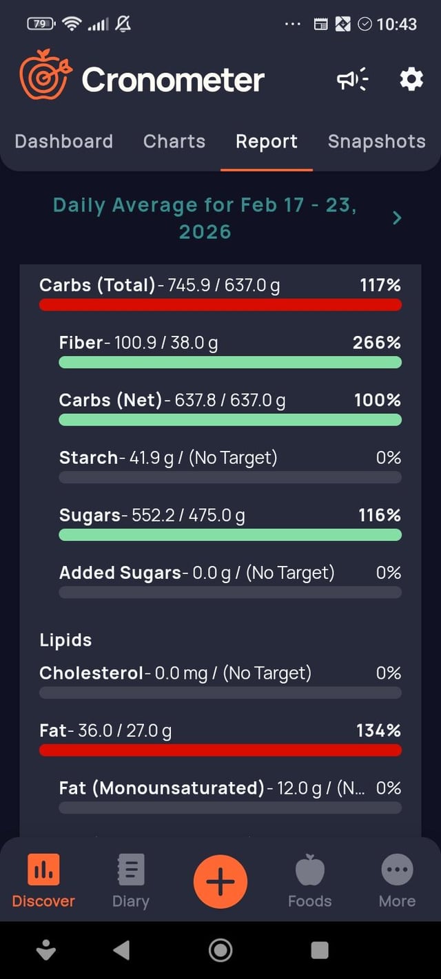Tap the green Fiber progress bar
The width and height of the screenshot is (441, 979).
pos(230,362)
